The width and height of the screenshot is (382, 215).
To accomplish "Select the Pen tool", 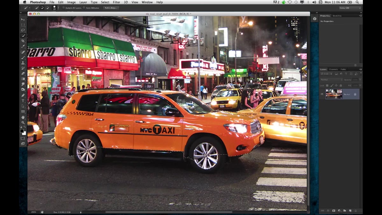I will [x=23, y=95].
